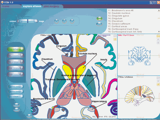This screenshot has height=120, width=160.
Task: Expand the zoom tool options
Action: tap(22, 74)
